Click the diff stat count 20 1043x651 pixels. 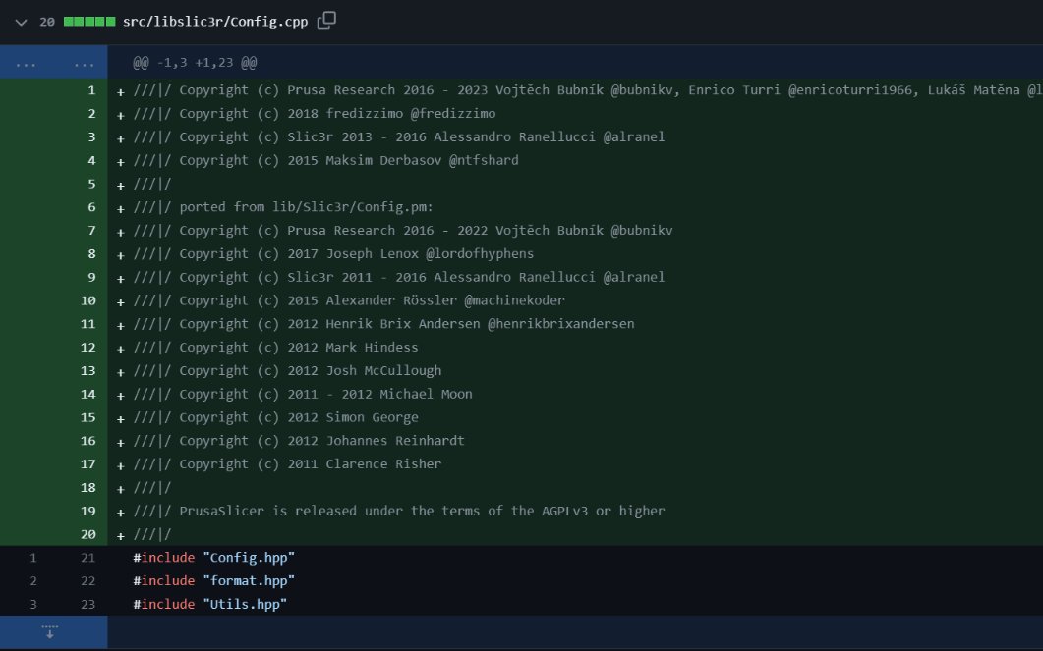[x=46, y=22]
